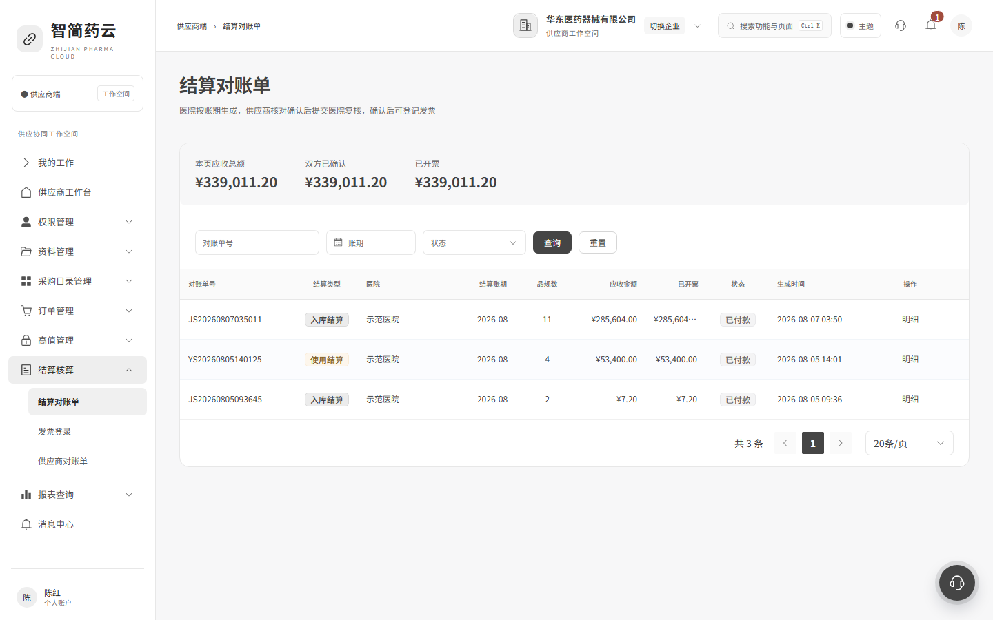The height and width of the screenshot is (620, 993).
Task: Click 共 3 条 total count text
Action: point(749,443)
